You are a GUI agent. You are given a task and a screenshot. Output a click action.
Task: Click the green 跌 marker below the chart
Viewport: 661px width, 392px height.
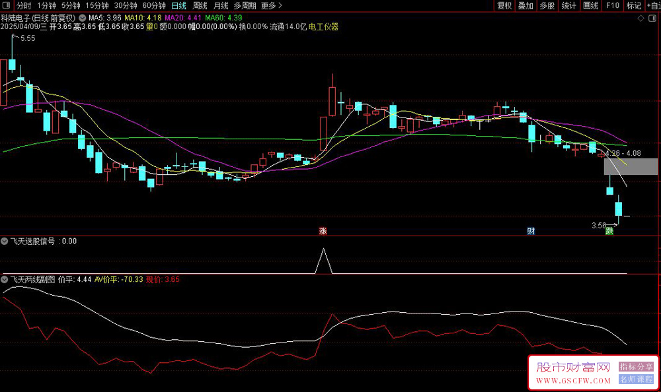tap(609, 231)
